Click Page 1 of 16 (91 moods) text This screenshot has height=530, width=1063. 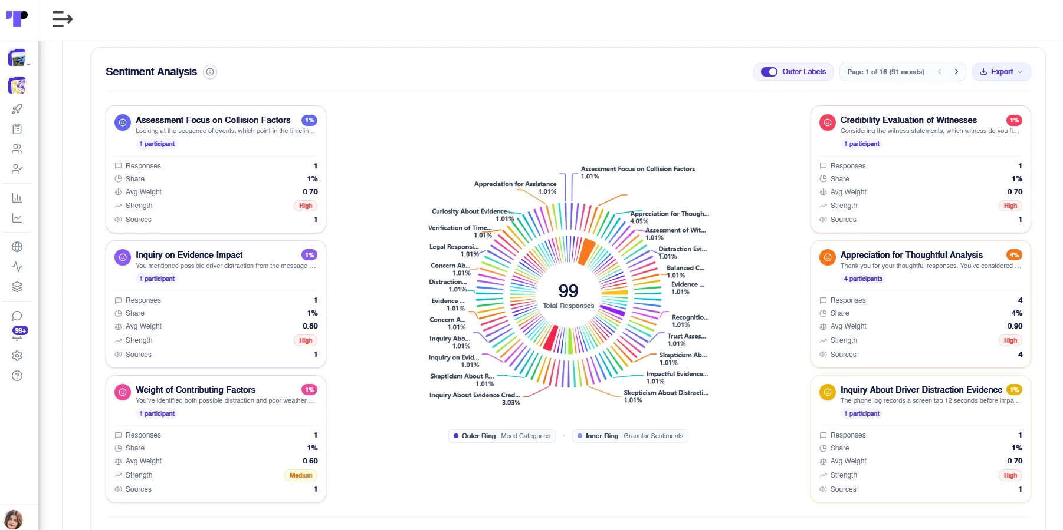click(x=885, y=72)
